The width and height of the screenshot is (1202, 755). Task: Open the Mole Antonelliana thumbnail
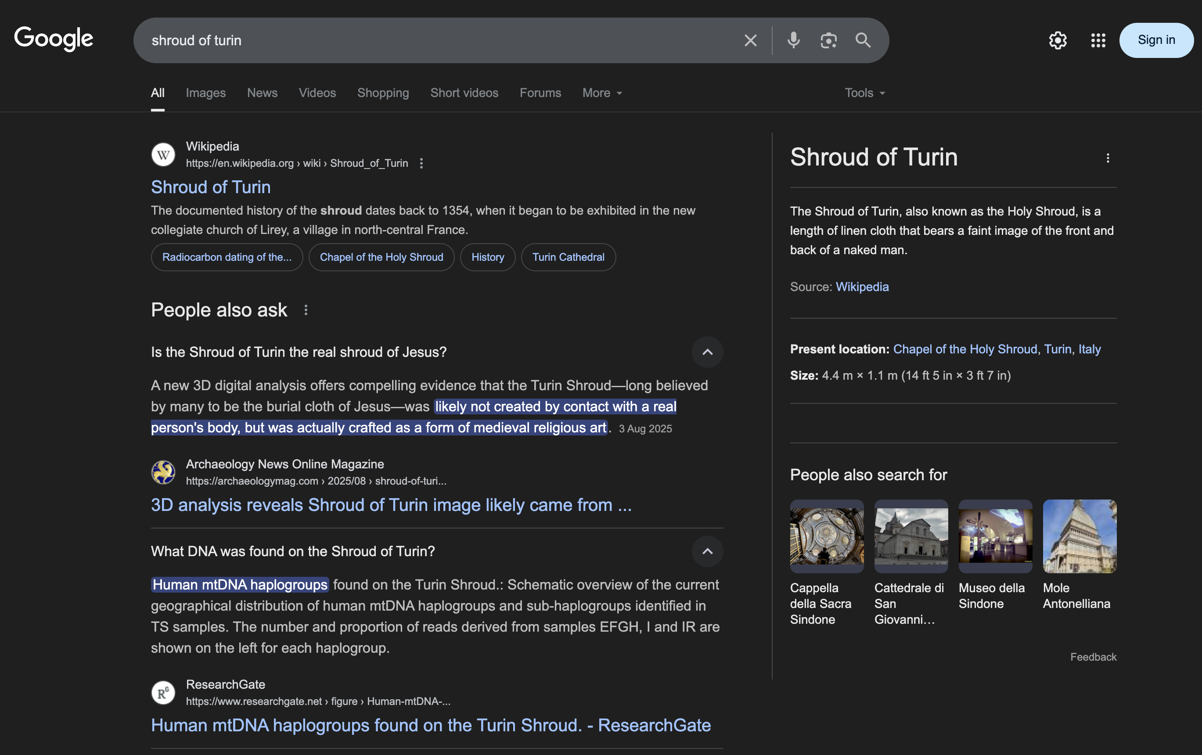(1079, 536)
